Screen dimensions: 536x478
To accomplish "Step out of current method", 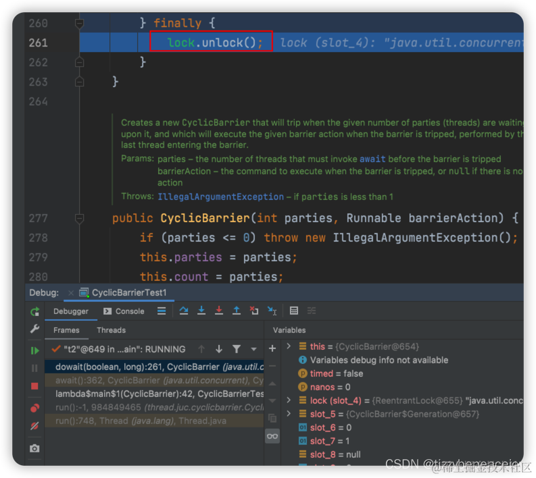I will pos(236,311).
